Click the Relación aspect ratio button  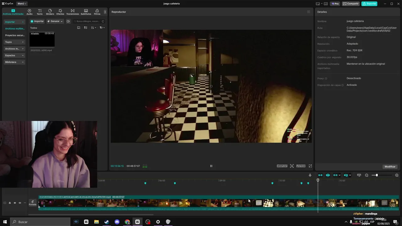click(x=301, y=166)
